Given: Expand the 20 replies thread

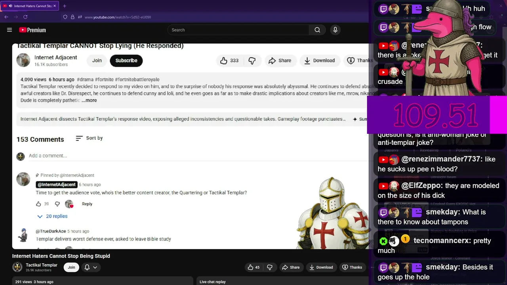Looking at the screenshot, I should (x=52, y=216).
